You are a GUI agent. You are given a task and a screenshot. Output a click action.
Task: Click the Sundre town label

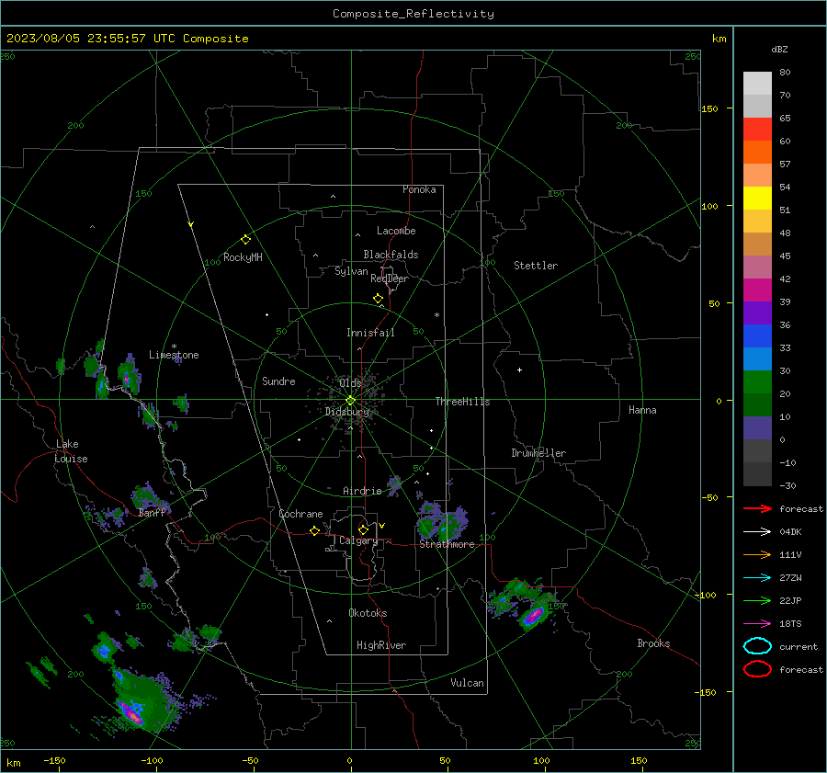coord(278,381)
